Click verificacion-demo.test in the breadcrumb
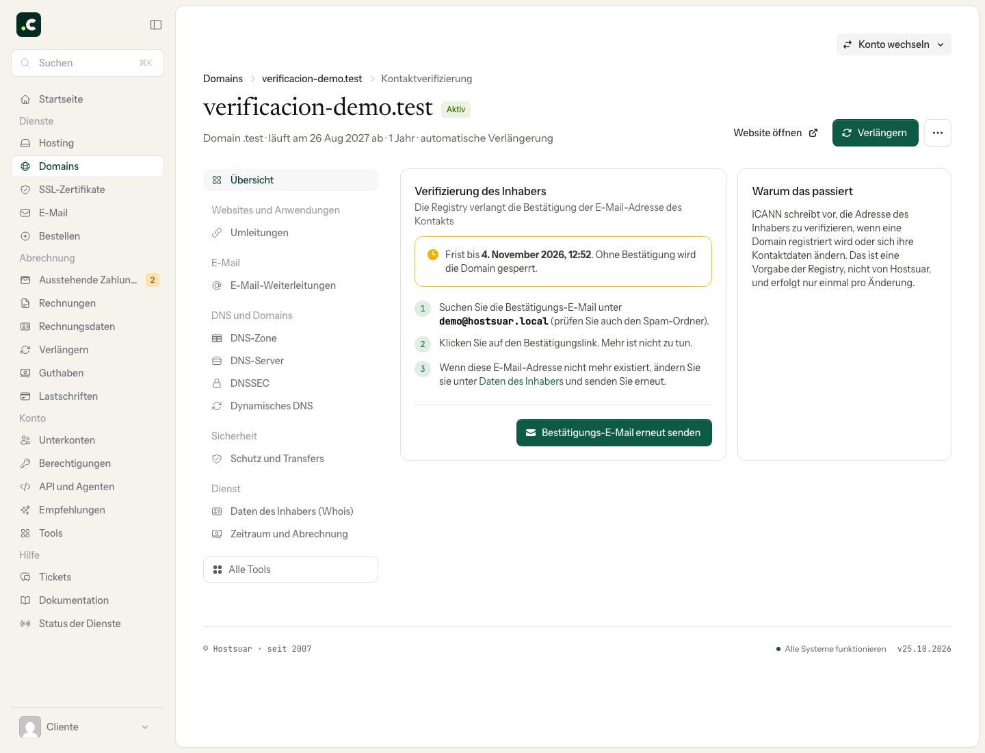Screen dimensions: 985x753 (312, 79)
